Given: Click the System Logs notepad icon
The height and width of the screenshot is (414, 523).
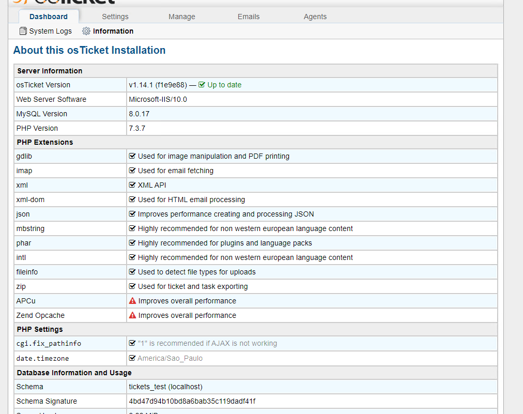Looking at the screenshot, I should 23,31.
